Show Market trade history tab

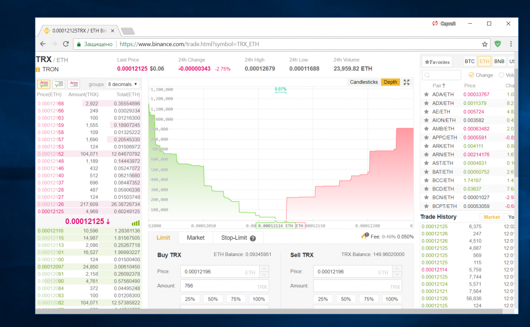[x=492, y=217]
